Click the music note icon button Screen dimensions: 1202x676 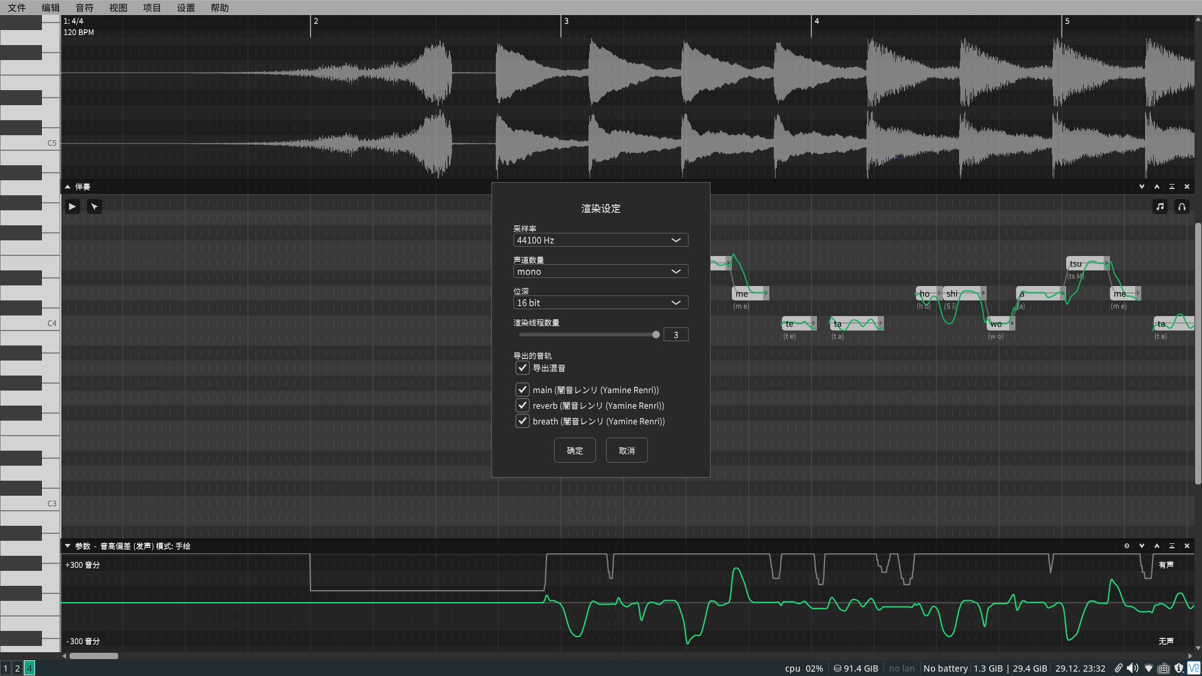[x=1160, y=207]
